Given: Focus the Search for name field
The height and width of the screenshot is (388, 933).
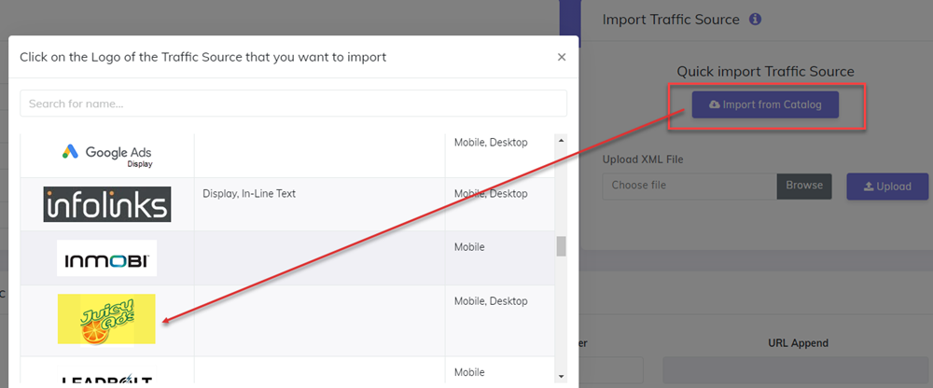Looking at the screenshot, I should point(293,104).
